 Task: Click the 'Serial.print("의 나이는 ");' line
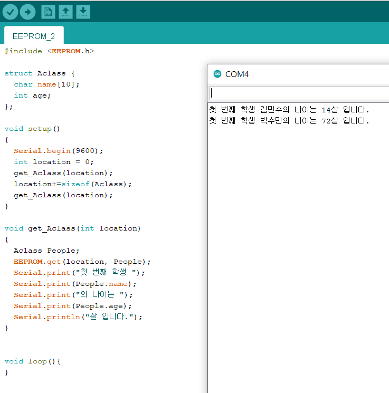(x=73, y=295)
